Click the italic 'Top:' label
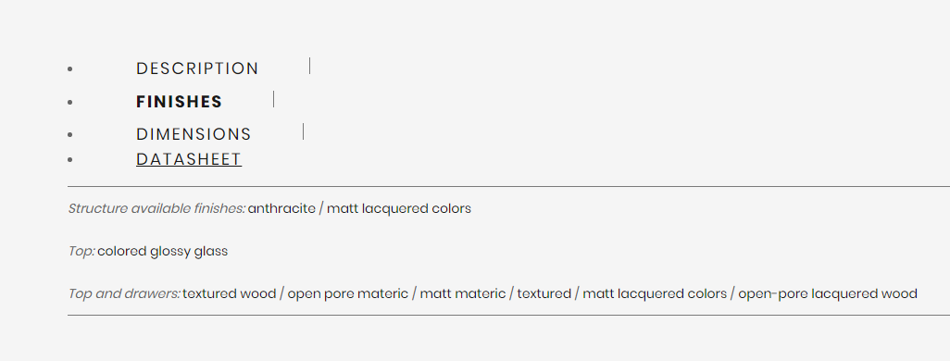The width and height of the screenshot is (950, 361). coord(81,252)
